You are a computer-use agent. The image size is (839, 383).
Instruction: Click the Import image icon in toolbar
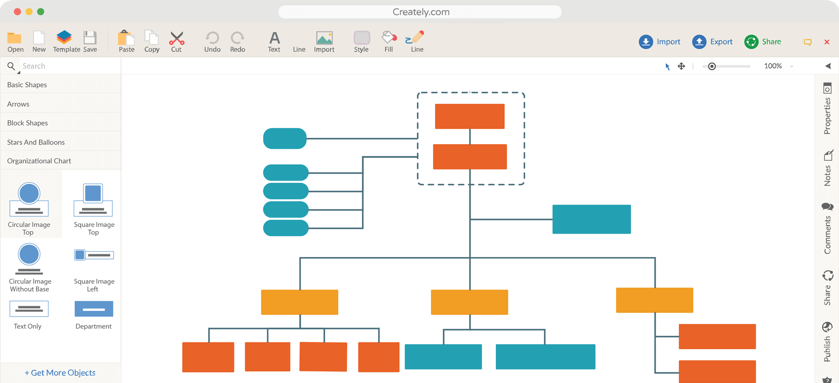click(x=324, y=38)
